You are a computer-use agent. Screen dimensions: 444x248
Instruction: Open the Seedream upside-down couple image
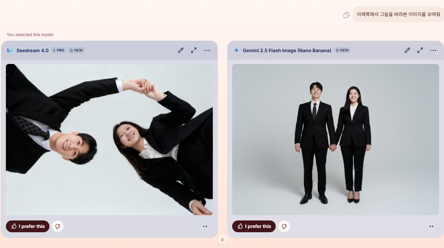[x=109, y=139]
